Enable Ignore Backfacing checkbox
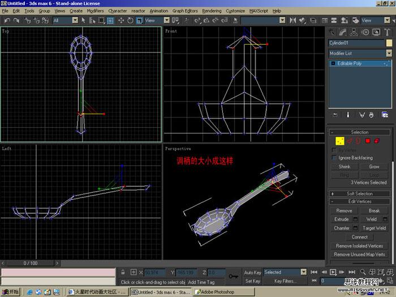The image size is (396, 297). [x=334, y=158]
